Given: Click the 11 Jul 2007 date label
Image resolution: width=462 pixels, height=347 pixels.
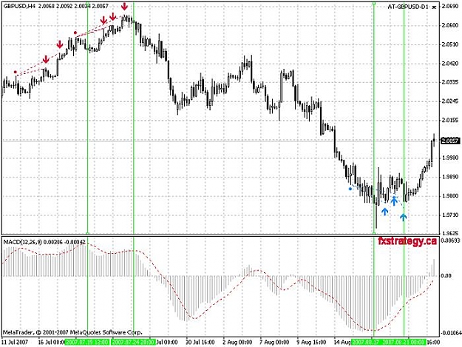Looking at the screenshot, I should (x=15, y=343).
